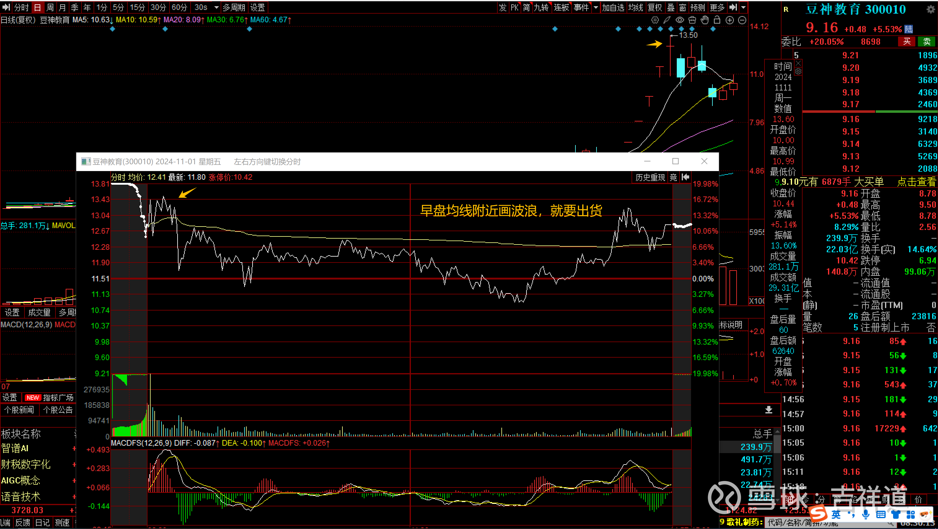Switch to the 60分 period
Screen dimensions: 938x529
tap(179, 7)
